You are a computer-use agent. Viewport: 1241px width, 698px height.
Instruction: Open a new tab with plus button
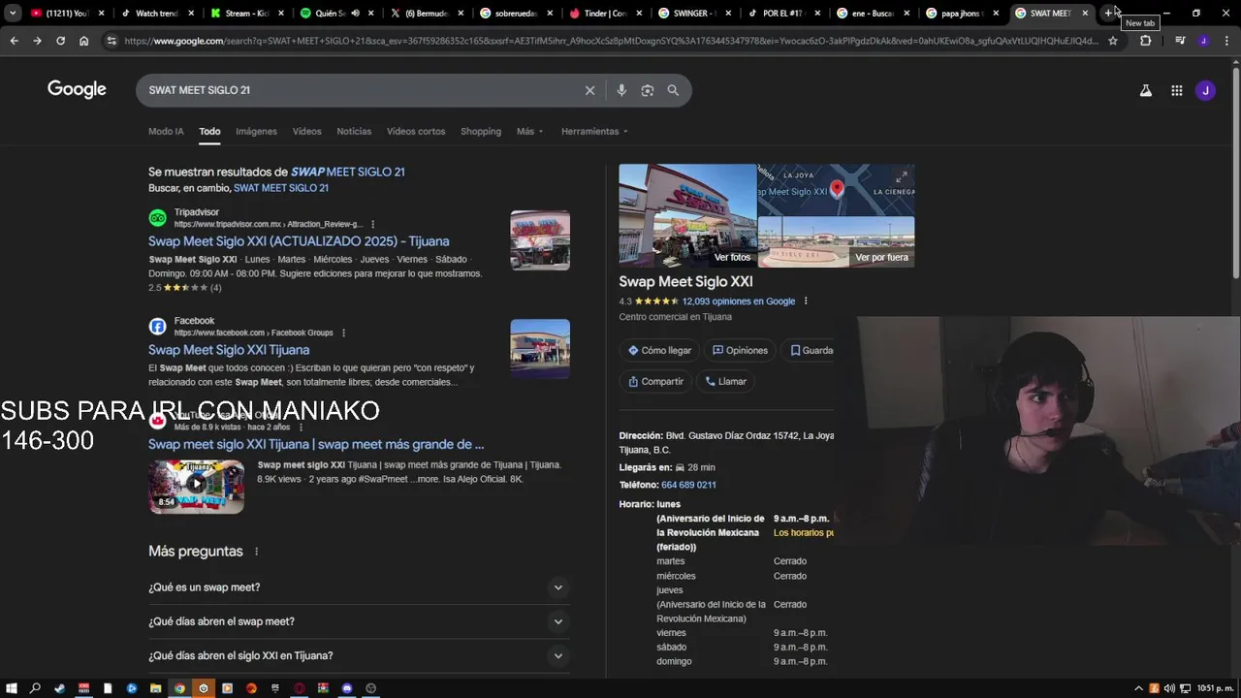(1108, 13)
